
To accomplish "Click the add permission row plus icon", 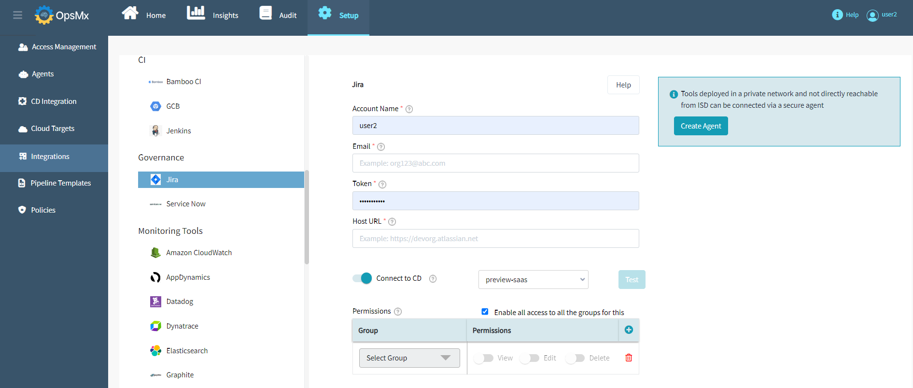I will [x=629, y=330].
